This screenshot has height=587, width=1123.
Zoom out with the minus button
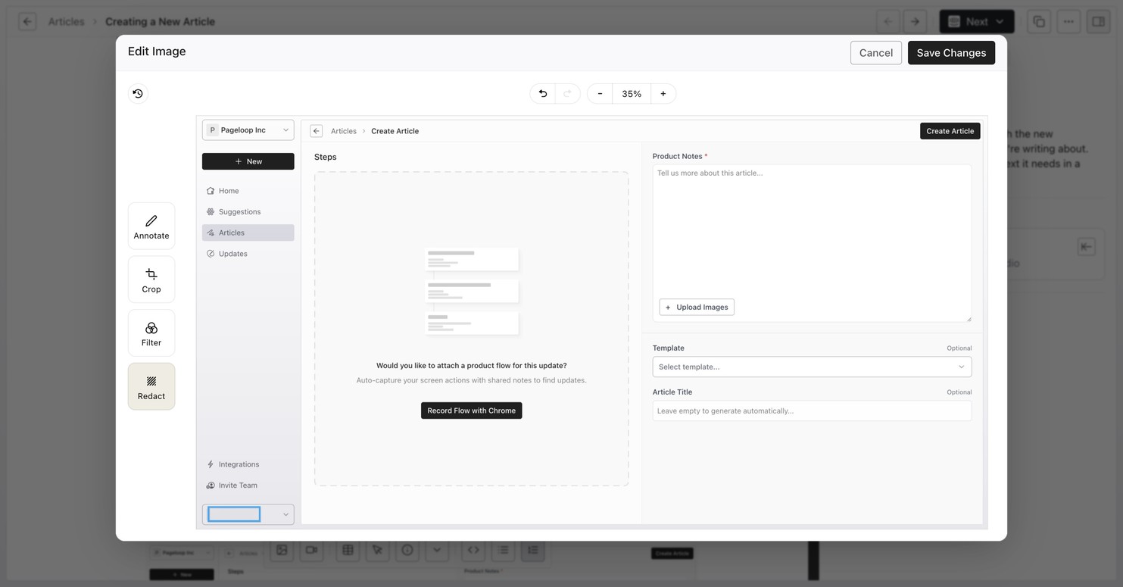tap(600, 94)
